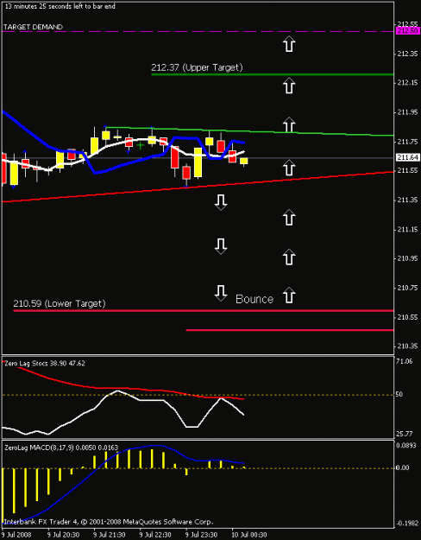Image resolution: width=421 pixels, height=540 pixels.
Task: Click the 210.95 price axis label
Action: click(408, 258)
